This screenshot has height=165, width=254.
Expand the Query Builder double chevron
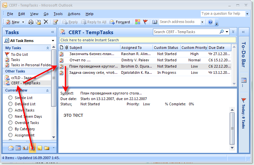233,32
